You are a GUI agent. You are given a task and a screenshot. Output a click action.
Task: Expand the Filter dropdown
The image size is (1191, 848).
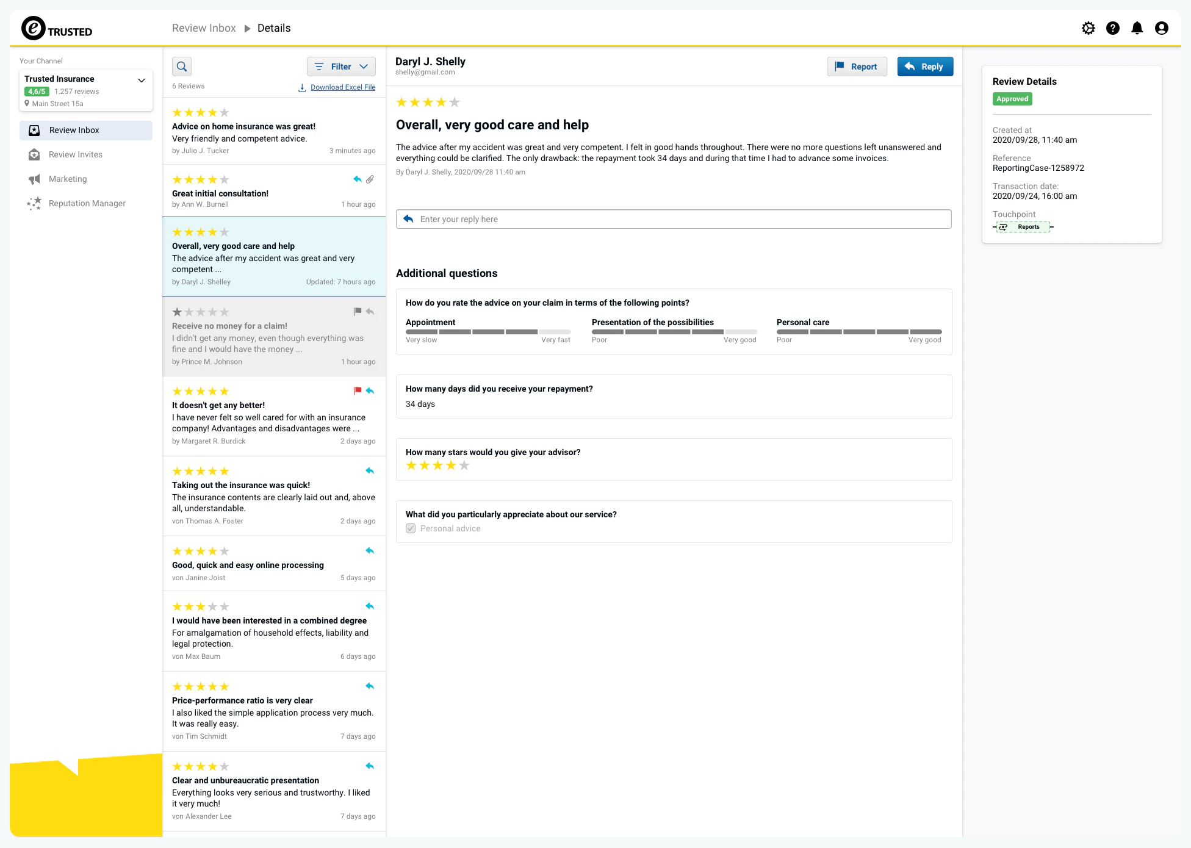(340, 66)
